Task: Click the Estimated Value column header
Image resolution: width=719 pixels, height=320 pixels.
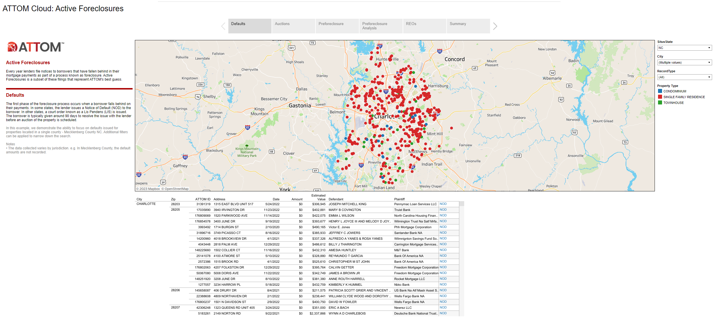Action: (x=318, y=197)
